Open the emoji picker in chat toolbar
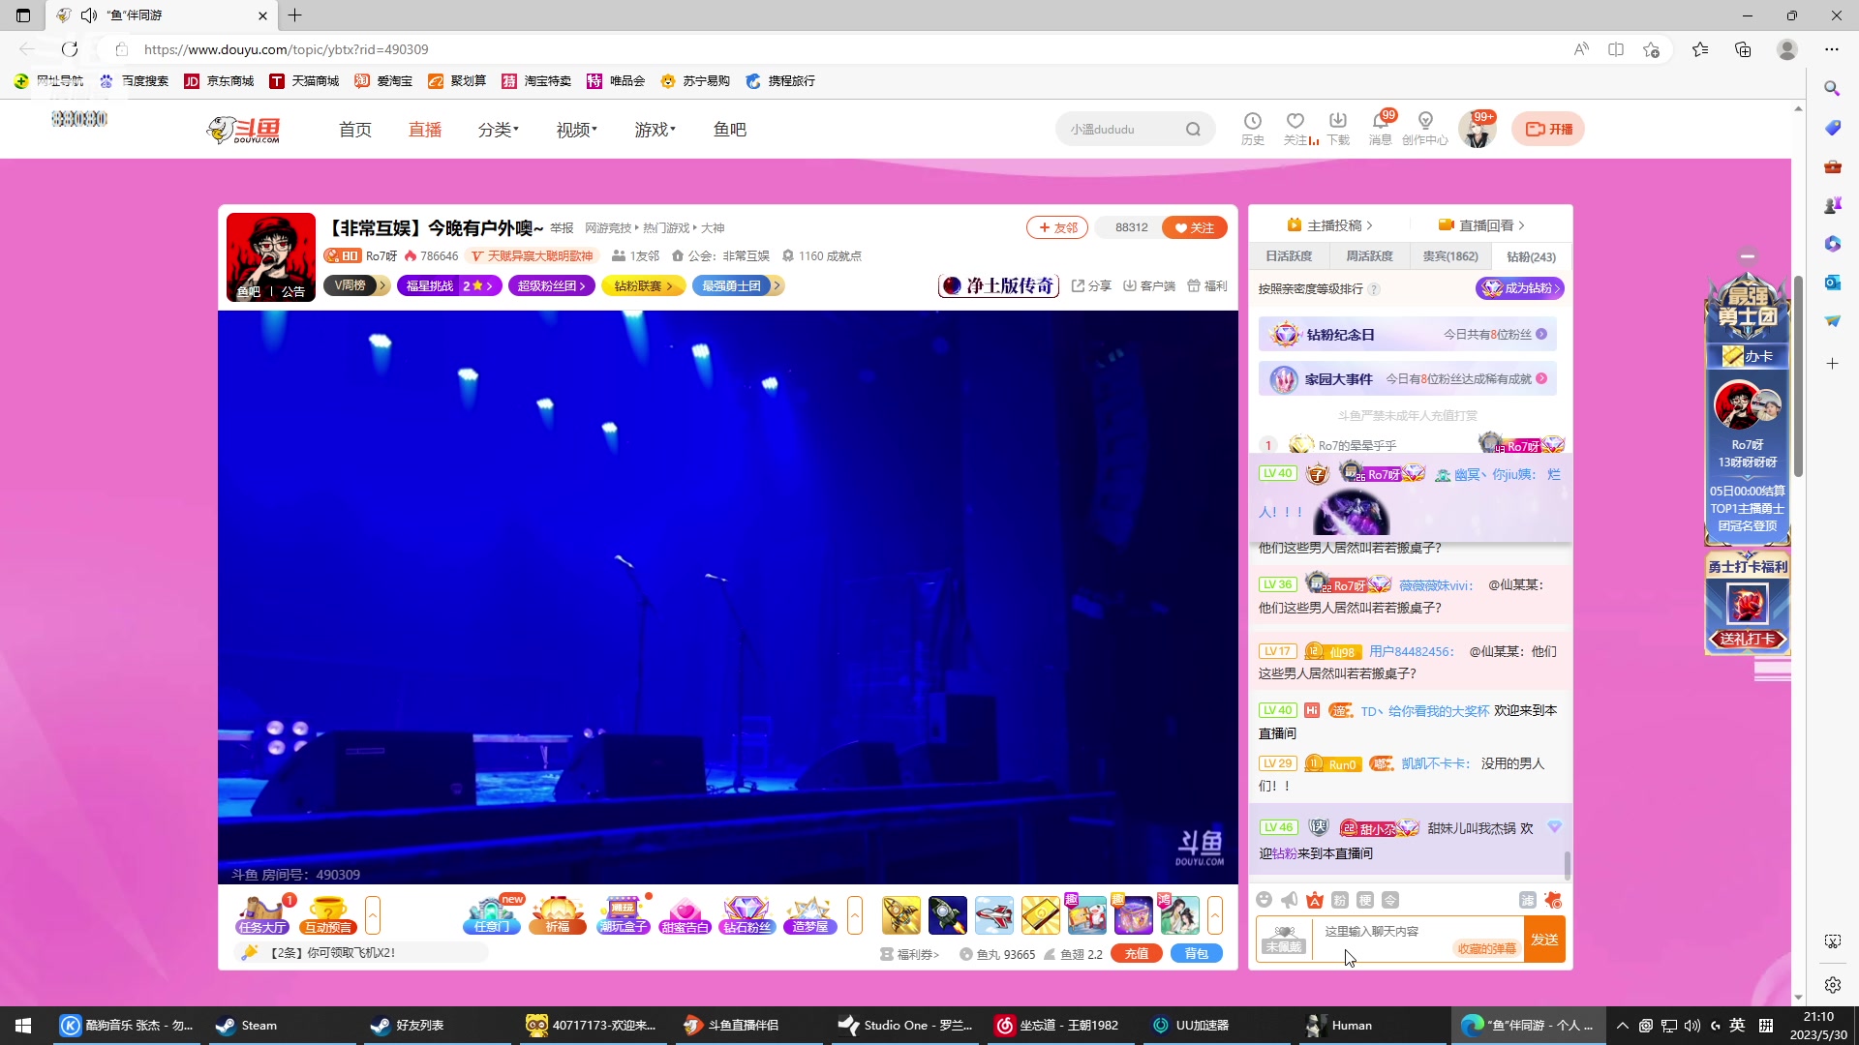This screenshot has width=1859, height=1045. [1264, 899]
